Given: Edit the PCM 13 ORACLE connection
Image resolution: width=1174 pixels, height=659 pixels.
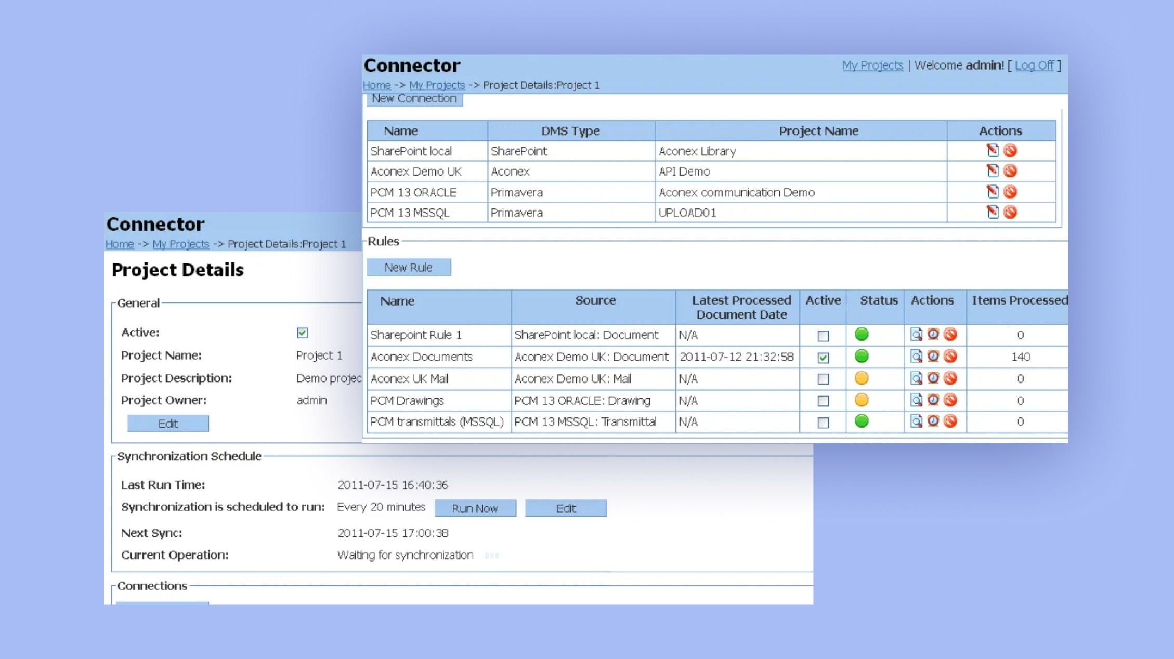Looking at the screenshot, I should coord(993,192).
